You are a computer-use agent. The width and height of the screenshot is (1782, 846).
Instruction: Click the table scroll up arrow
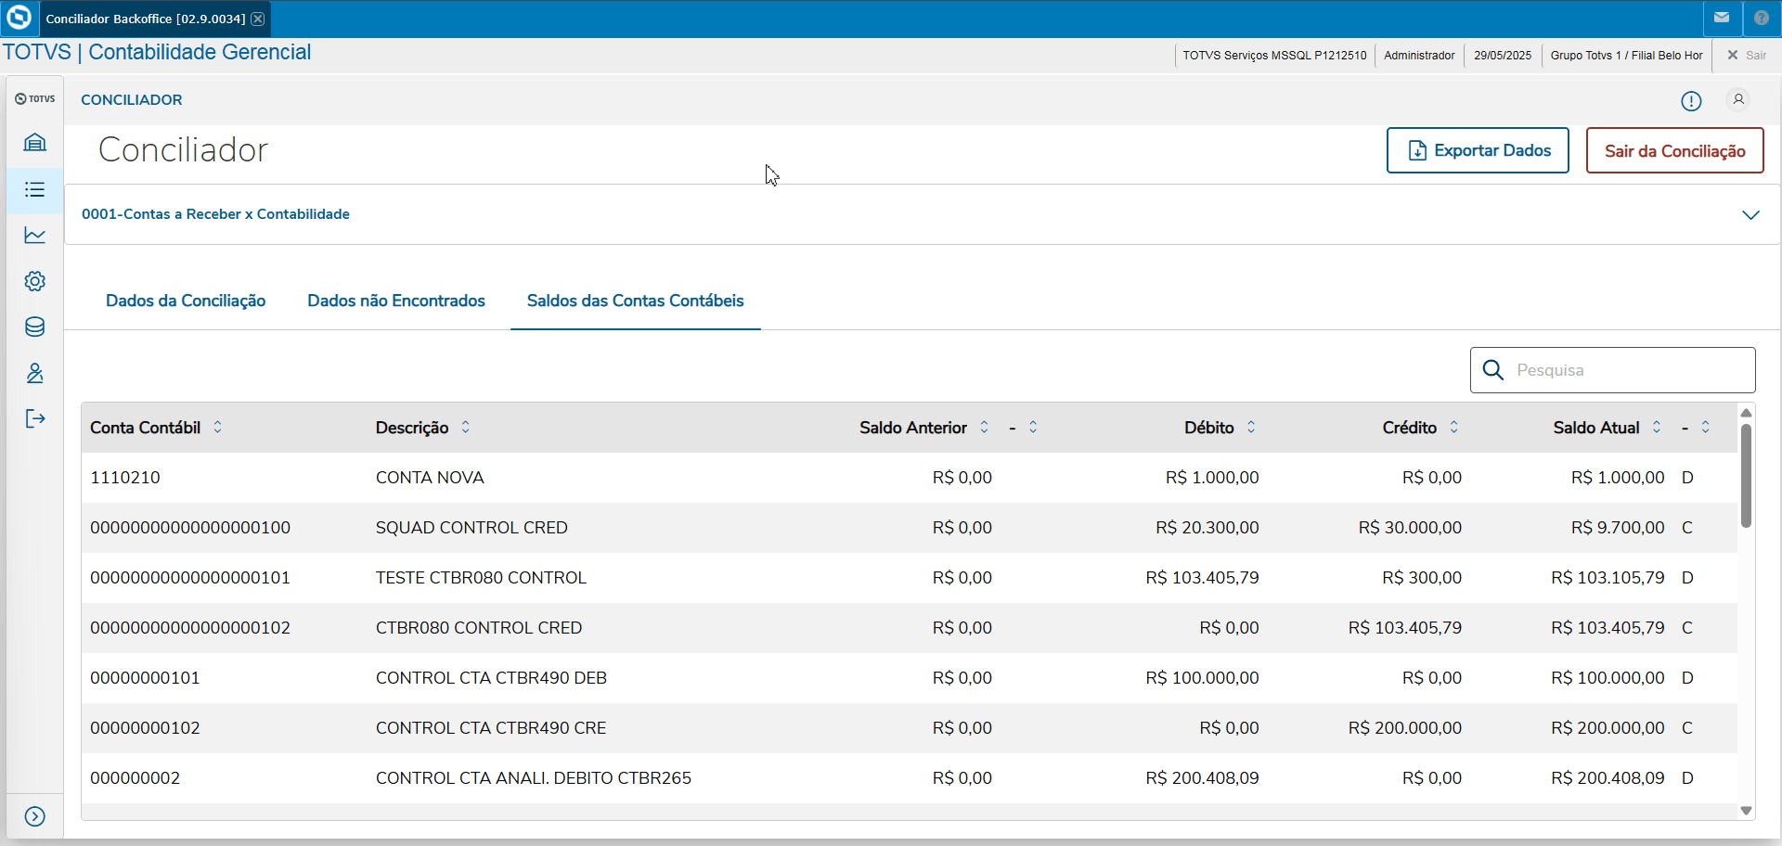(1746, 413)
